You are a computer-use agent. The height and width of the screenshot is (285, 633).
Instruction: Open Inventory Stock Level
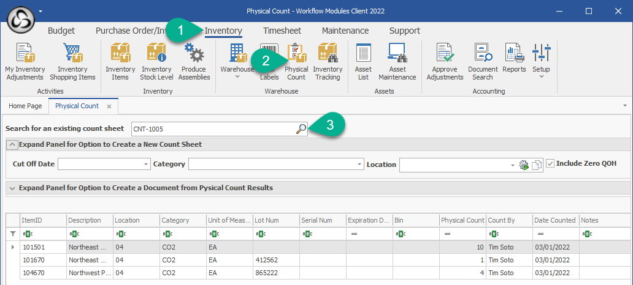[x=156, y=62]
